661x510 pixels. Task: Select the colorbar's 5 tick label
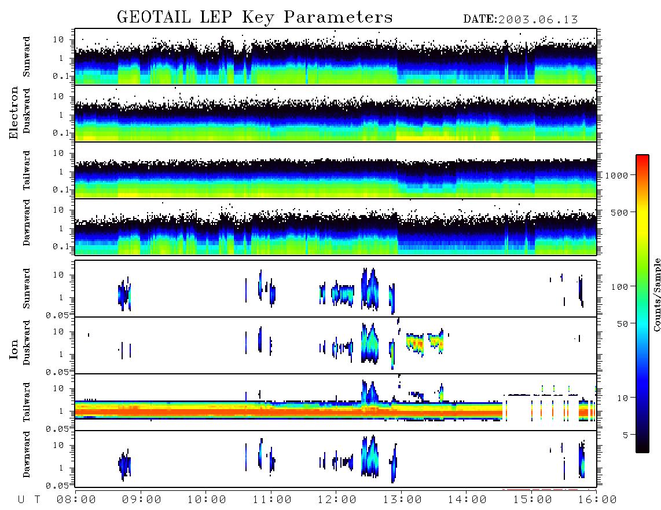click(626, 435)
